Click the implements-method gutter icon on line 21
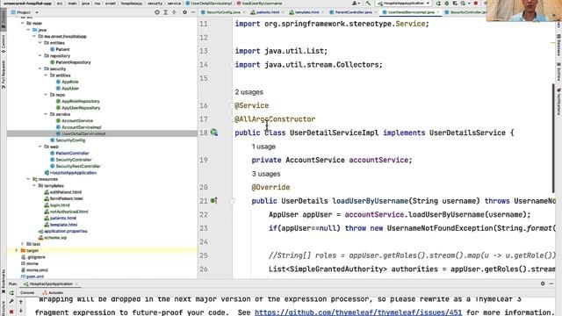Viewport: 562px width, 316px height. 213,201
